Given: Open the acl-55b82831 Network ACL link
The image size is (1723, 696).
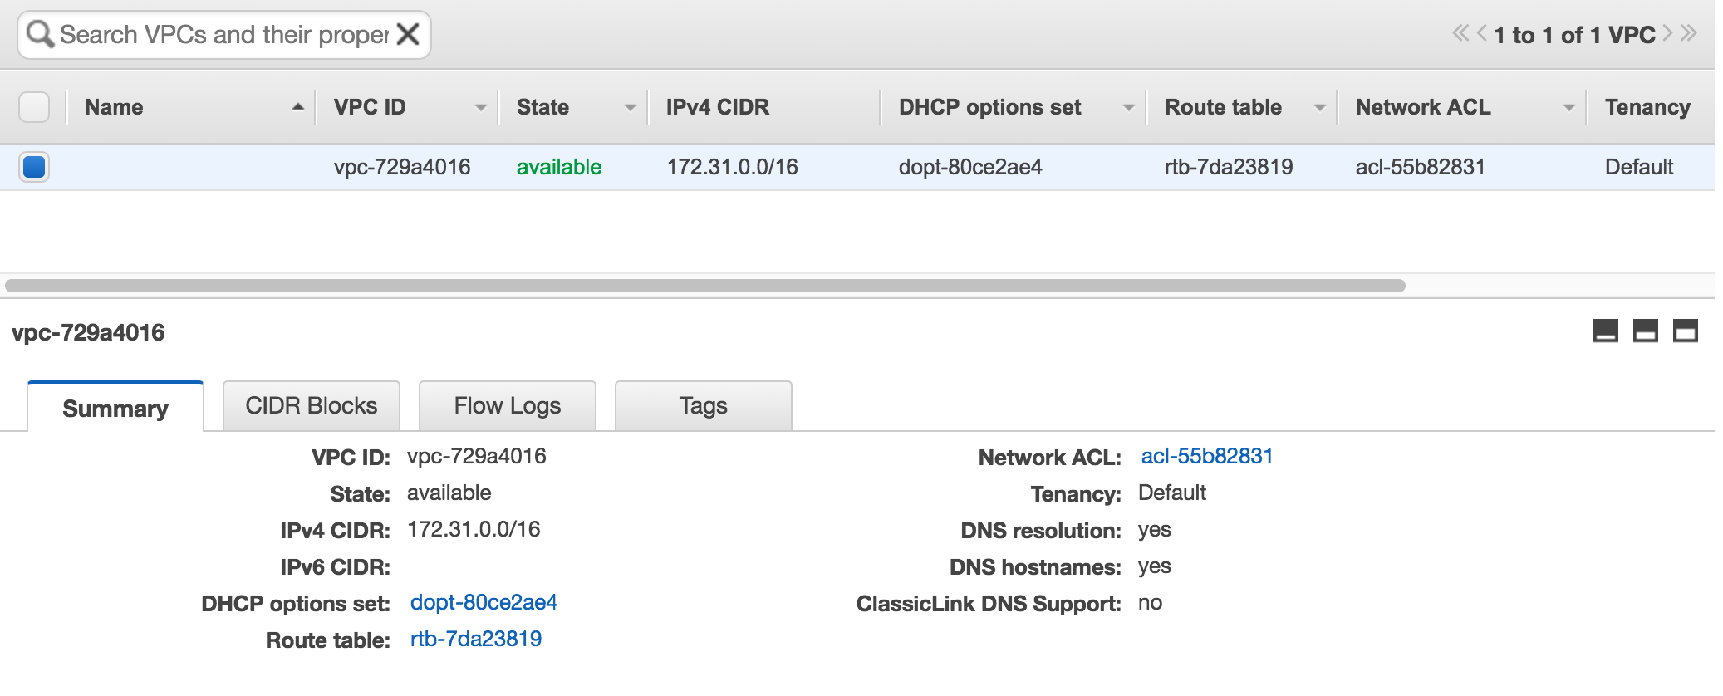Looking at the screenshot, I should 1206,455.
